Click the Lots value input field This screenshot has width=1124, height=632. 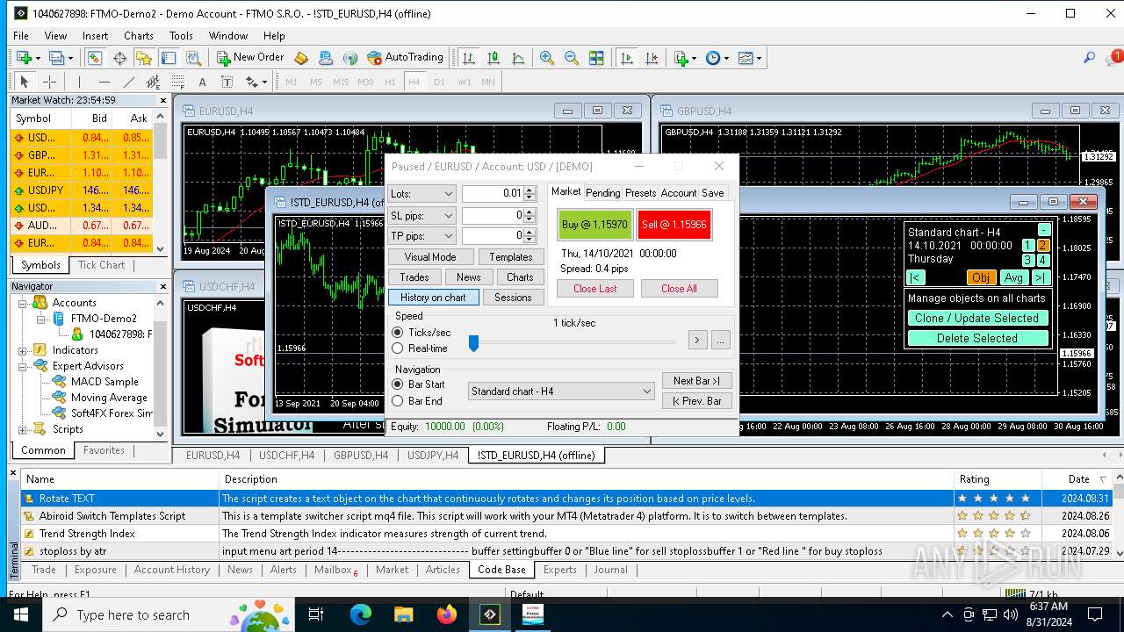[x=493, y=193]
